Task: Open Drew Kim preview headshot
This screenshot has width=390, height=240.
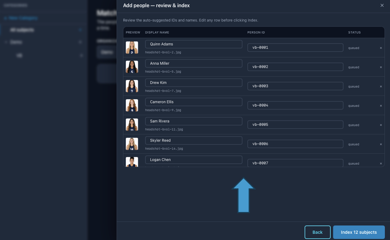Action: [132, 86]
